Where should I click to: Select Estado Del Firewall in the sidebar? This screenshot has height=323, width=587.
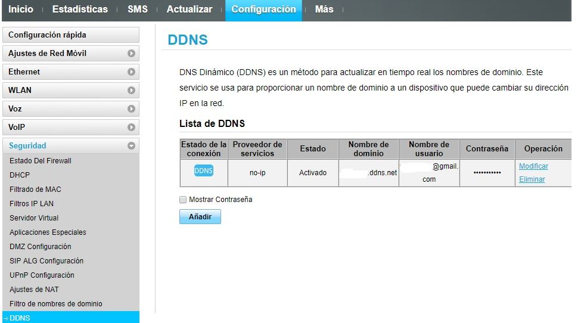41,161
